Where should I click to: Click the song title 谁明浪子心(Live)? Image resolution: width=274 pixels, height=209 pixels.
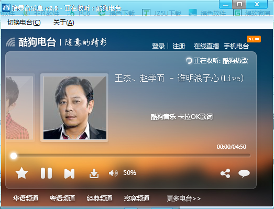tap(211, 78)
